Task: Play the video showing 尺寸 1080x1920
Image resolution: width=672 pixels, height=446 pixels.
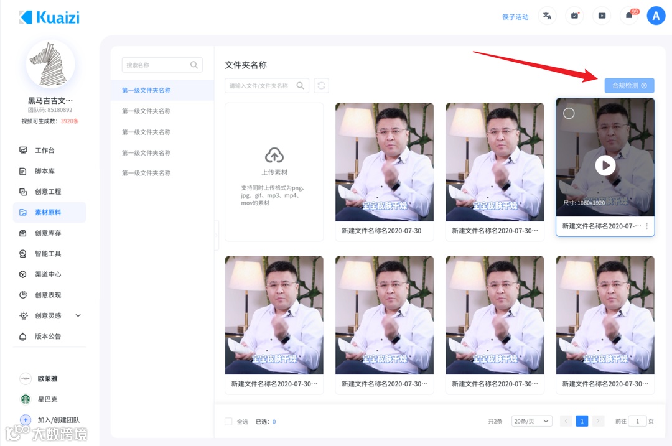Action: pyautogui.click(x=605, y=165)
